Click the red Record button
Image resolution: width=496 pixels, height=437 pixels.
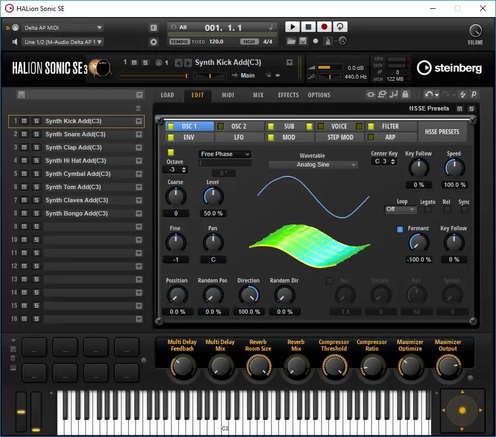point(324,27)
